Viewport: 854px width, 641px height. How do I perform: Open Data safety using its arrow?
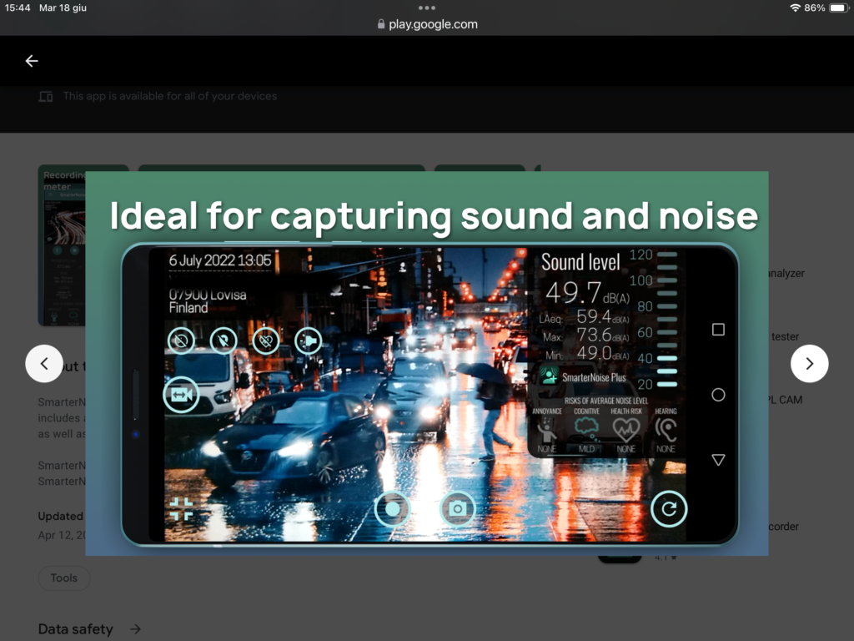tap(136, 629)
